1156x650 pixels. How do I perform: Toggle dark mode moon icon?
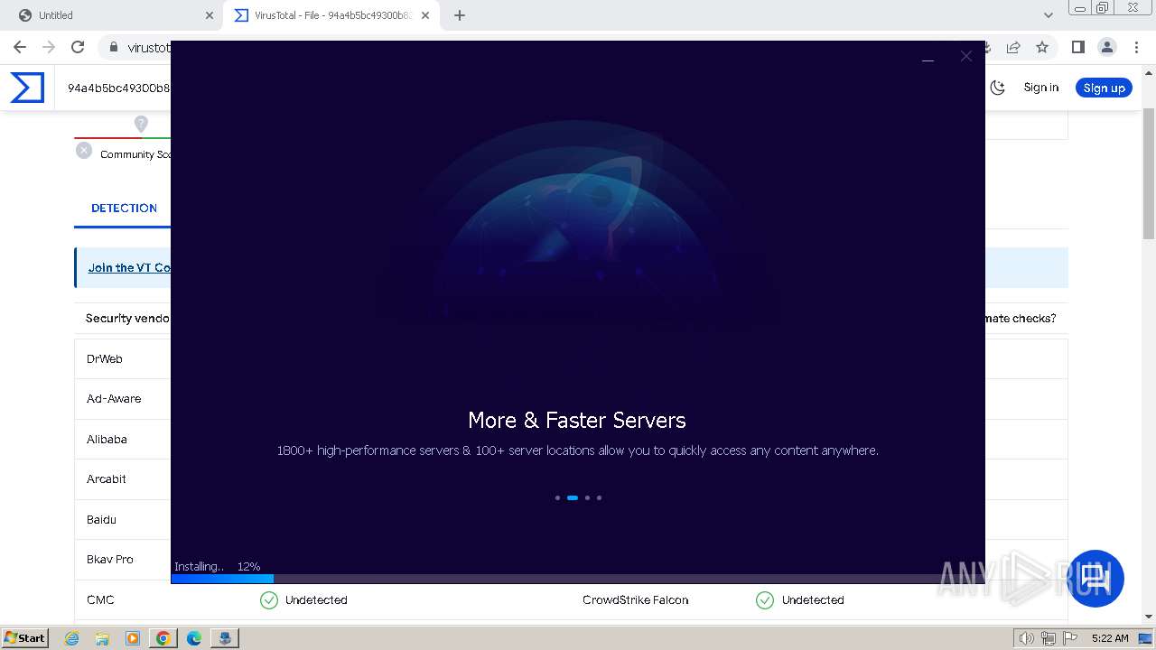pos(997,88)
